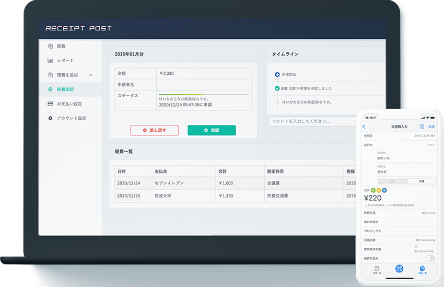Screen dimensions: 444x287
Task: Open the 経費 expenses sidebar item
Action: coord(61,46)
